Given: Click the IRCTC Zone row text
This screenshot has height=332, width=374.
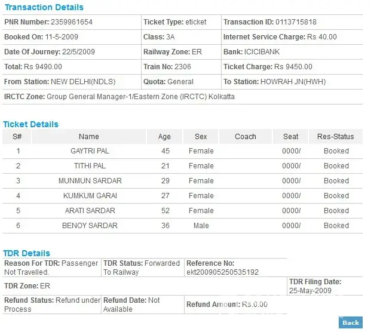Looking at the screenshot, I should tap(119, 97).
